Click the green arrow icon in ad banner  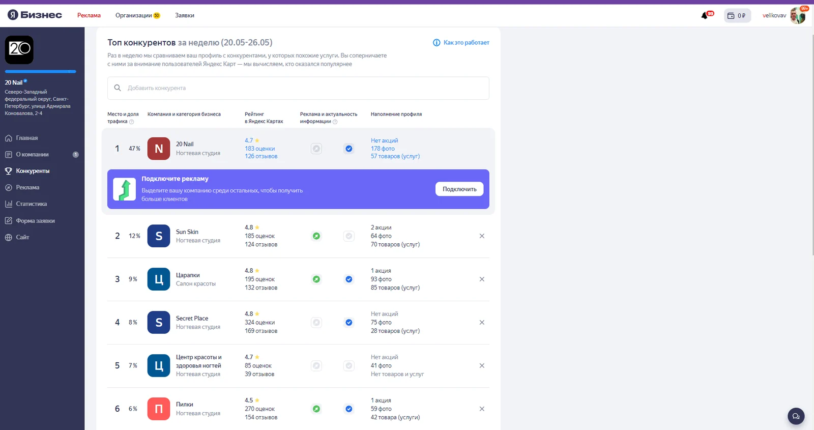pos(124,189)
